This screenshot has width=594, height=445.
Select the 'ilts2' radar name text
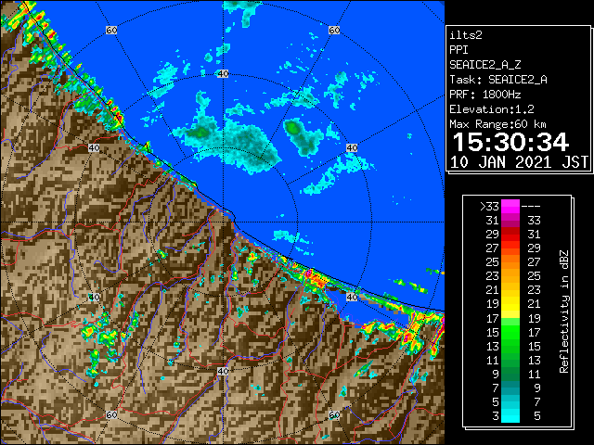coord(466,35)
